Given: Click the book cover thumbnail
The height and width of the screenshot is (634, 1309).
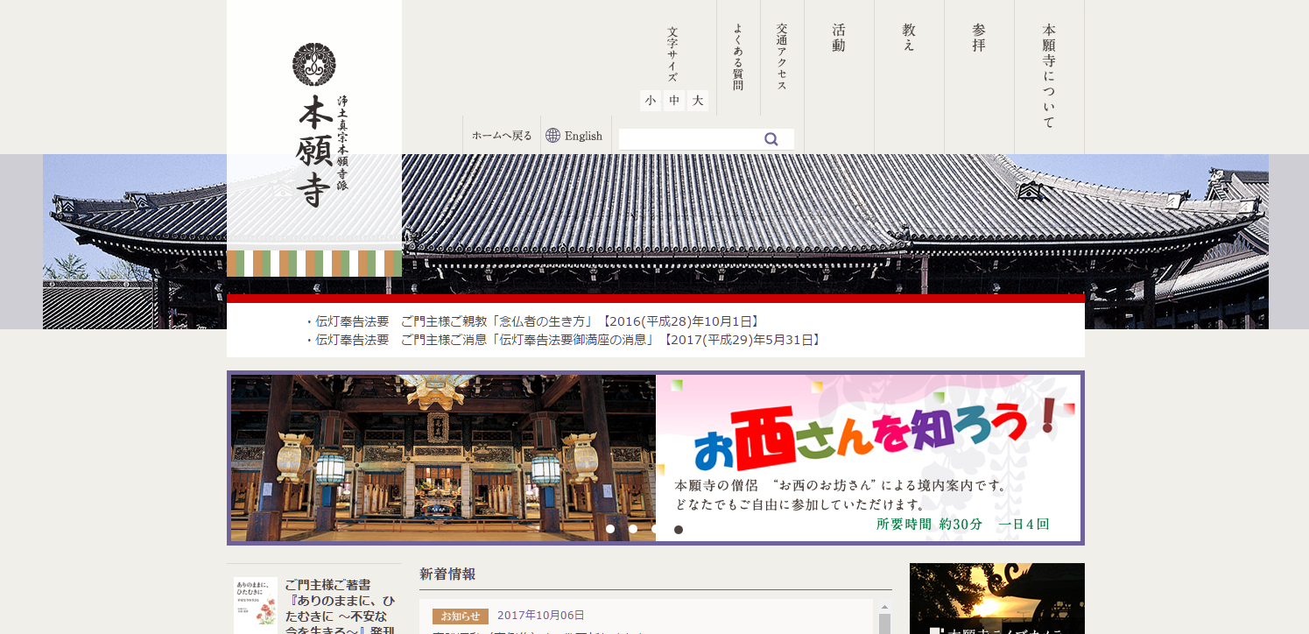Looking at the screenshot, I should click(x=256, y=606).
